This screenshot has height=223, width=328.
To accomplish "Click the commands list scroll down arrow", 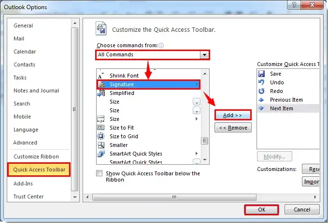I will click(x=205, y=160).
